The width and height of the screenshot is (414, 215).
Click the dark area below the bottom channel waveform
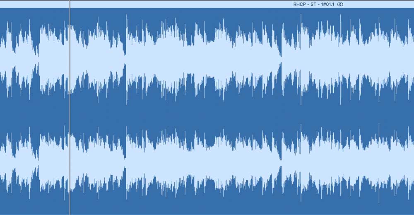coord(207,207)
